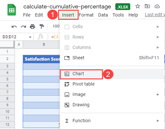Select row 4 header
Viewport: 165px width, 129px height.
7,73
